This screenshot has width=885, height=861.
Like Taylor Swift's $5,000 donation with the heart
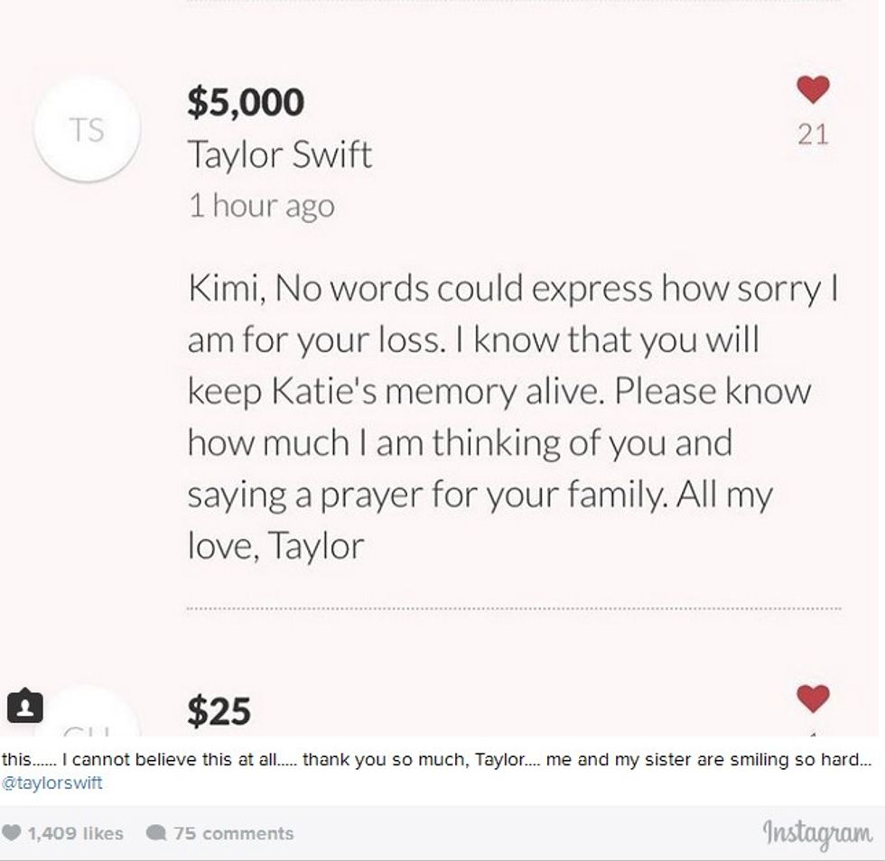pos(813,90)
